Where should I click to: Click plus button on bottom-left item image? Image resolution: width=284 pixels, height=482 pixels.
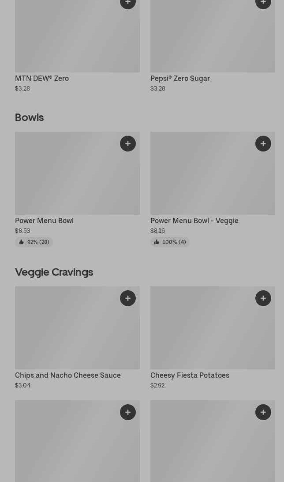[128, 412]
